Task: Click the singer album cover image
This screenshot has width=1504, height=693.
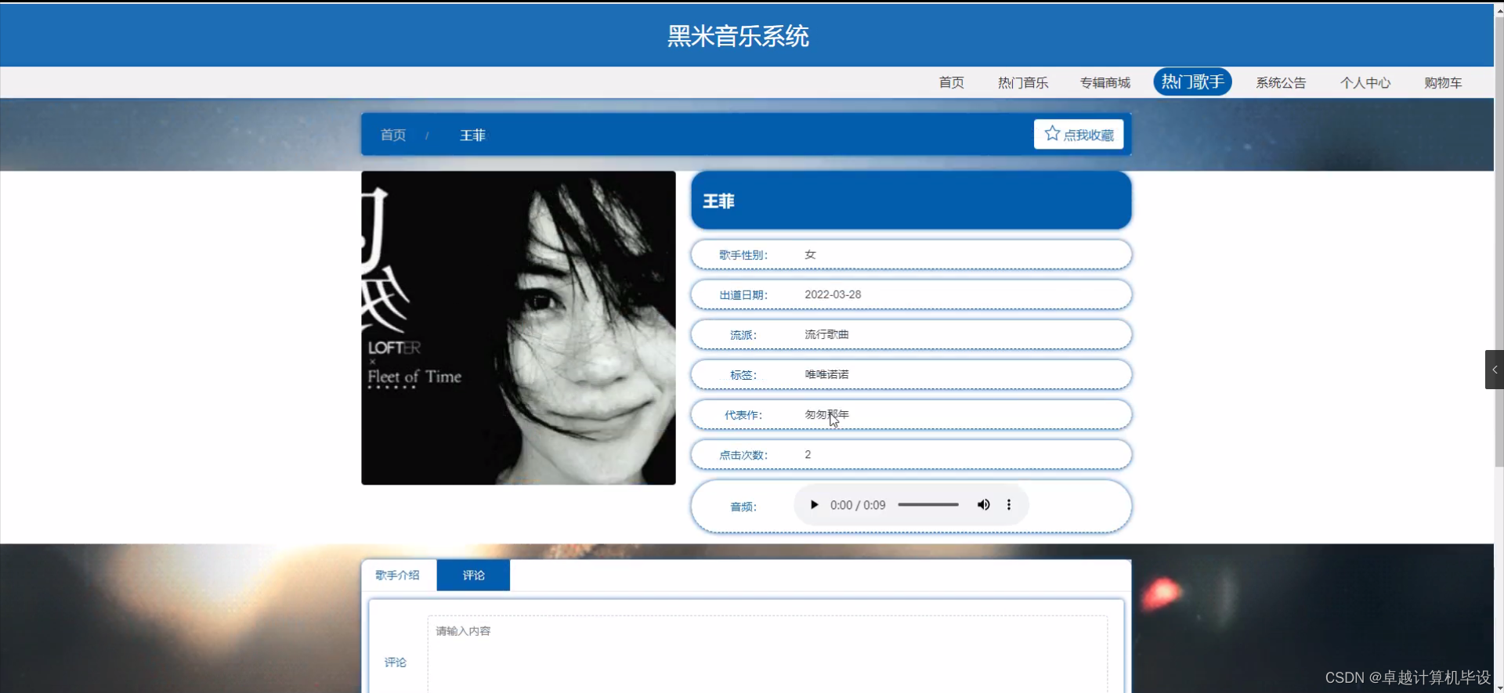Action: pyautogui.click(x=519, y=328)
